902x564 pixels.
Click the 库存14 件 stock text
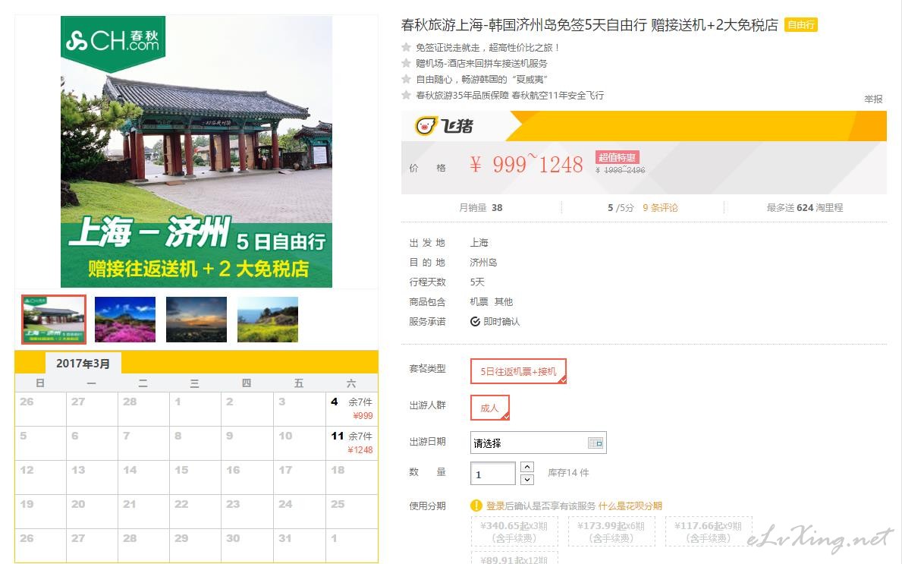pos(567,472)
